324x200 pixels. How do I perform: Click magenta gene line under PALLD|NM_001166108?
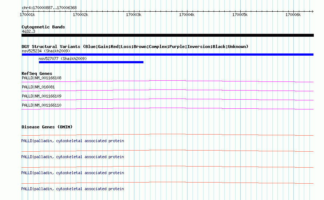(167, 81)
